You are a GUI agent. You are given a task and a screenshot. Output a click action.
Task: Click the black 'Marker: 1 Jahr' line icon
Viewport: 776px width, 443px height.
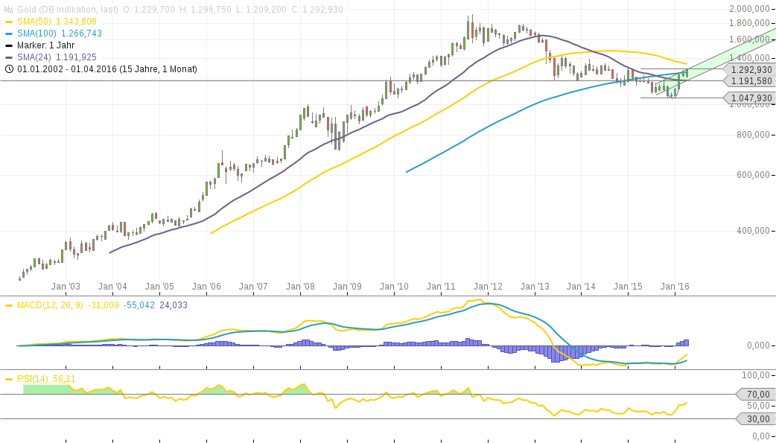pos(10,44)
